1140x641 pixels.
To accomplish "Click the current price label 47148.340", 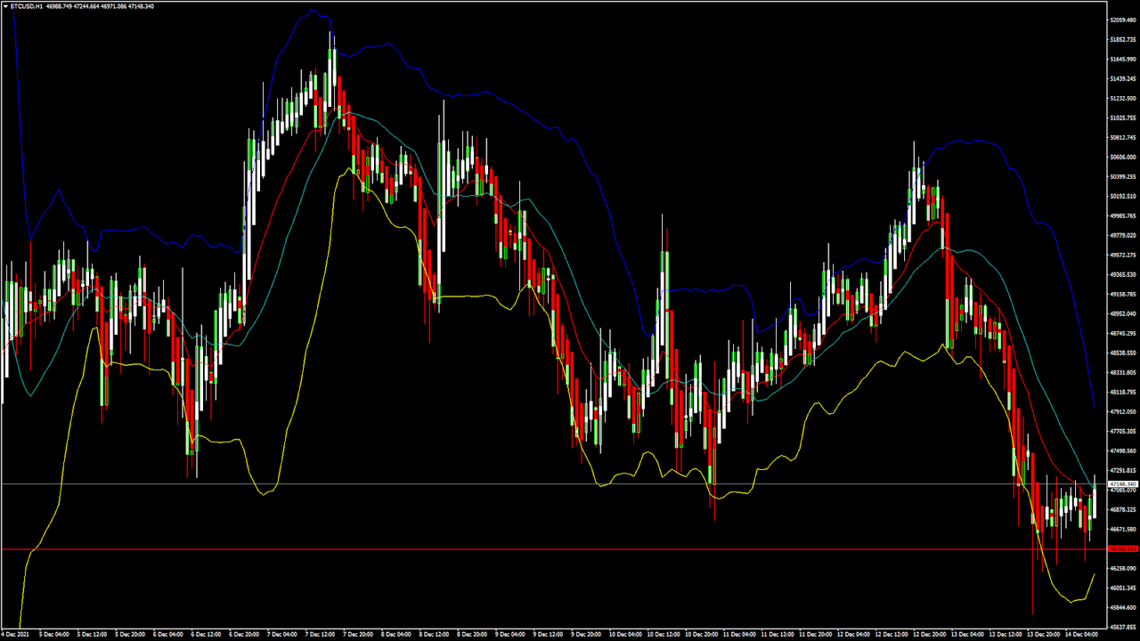I will [1122, 484].
